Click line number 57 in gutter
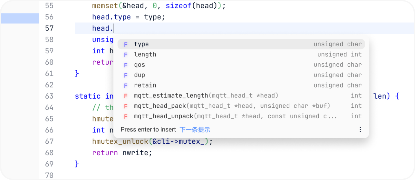 pyautogui.click(x=49, y=28)
